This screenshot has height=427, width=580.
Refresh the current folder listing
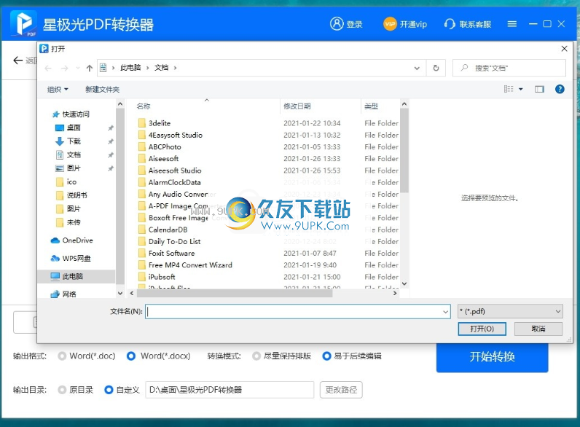pyautogui.click(x=436, y=68)
